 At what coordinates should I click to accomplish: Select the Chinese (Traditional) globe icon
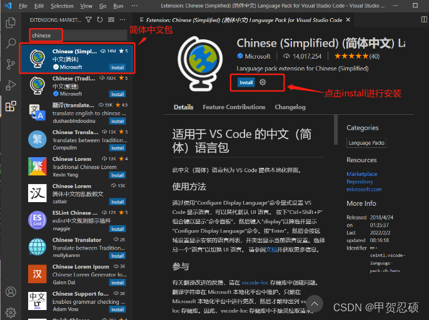click(x=38, y=85)
